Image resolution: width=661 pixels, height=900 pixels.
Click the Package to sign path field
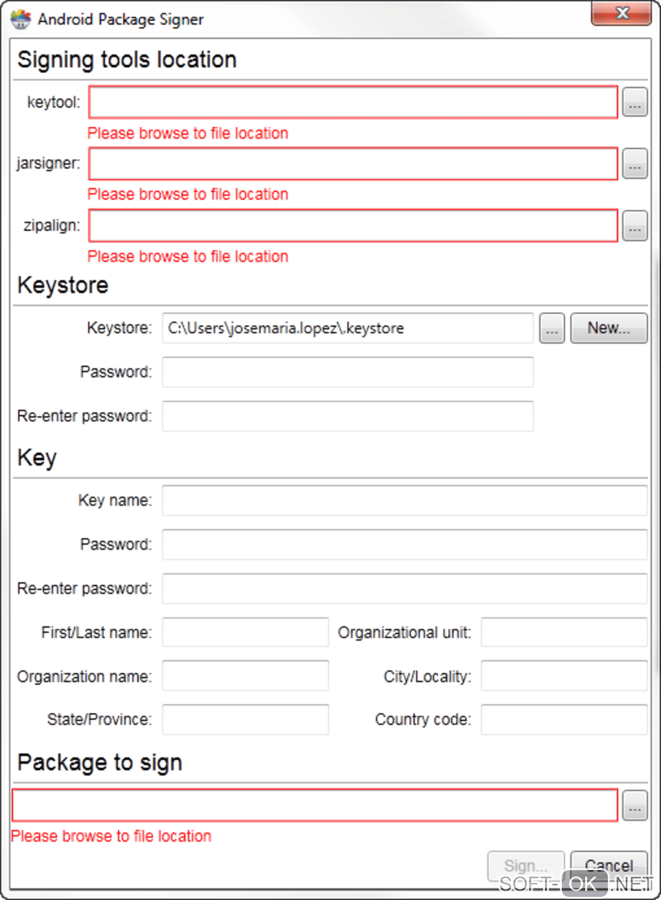pyautogui.click(x=315, y=806)
